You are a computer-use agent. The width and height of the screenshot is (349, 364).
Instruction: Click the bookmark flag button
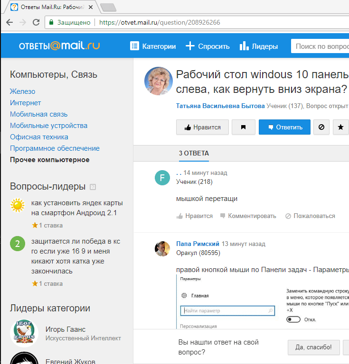pyautogui.click(x=244, y=127)
